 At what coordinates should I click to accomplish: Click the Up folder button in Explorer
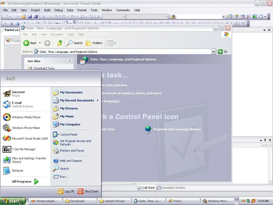coord(60,43)
